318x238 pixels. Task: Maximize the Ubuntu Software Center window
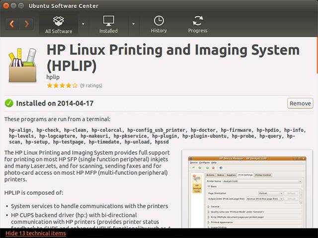[21, 5]
